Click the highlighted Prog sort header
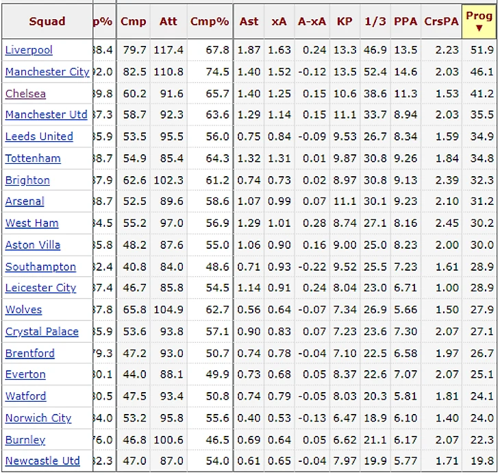The width and height of the screenshot is (500, 475). (x=479, y=21)
